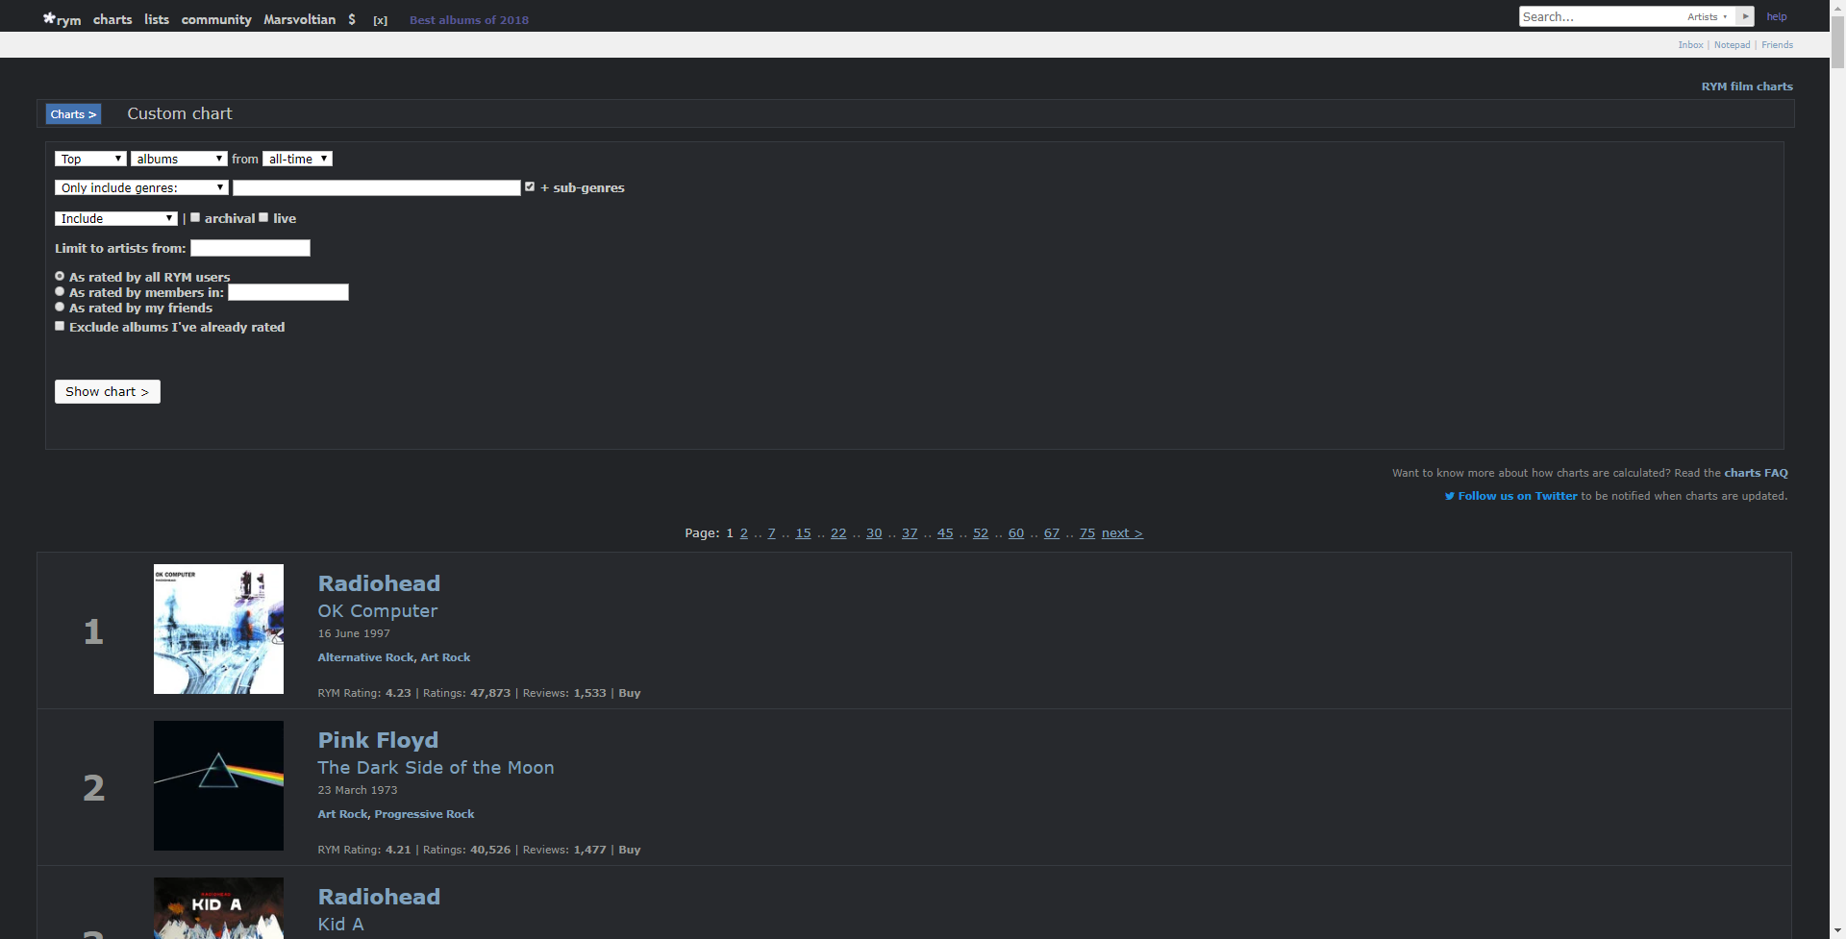Enable the live checkbox
1846x939 pixels.
pyautogui.click(x=263, y=217)
